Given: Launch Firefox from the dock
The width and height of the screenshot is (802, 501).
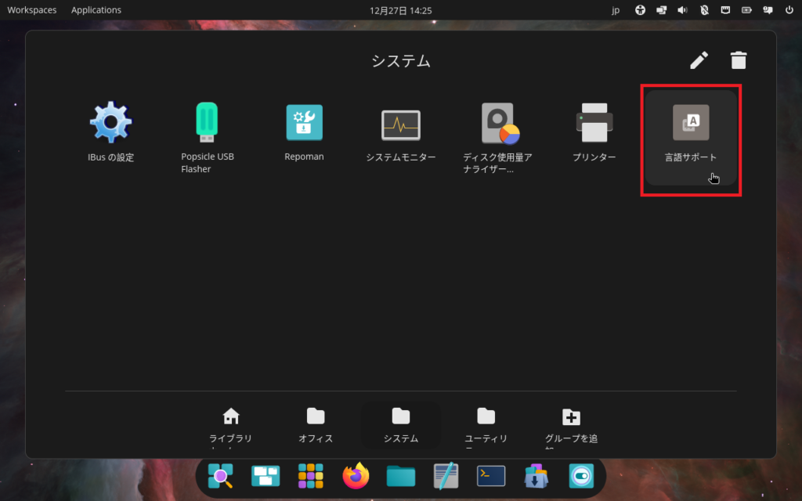Looking at the screenshot, I should click(356, 476).
